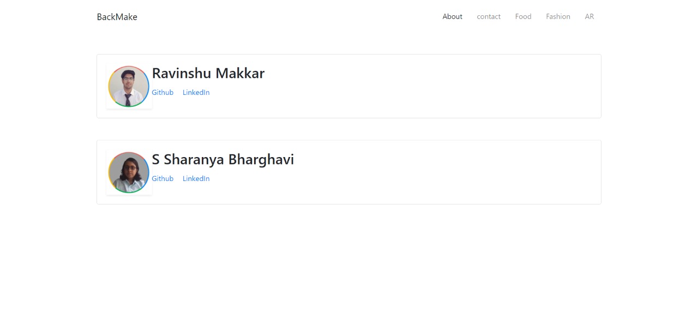Viewport: 698px width, 325px height.
Task: Open Ravinshu Makkar's LinkedIn link
Action: pyautogui.click(x=196, y=92)
